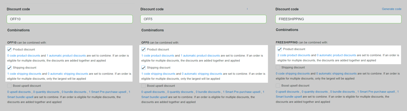Screen dimensions: 407x111
Task: Focus the OFF5 discount code field
Action: [x=203, y=19]
